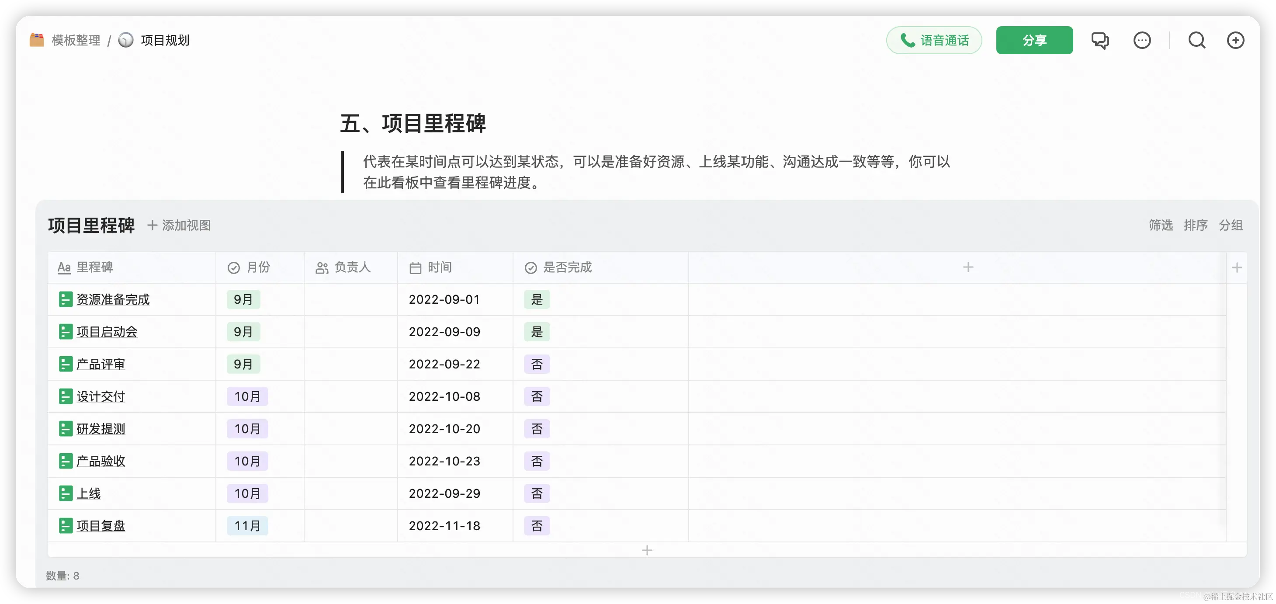The height and width of the screenshot is (604, 1276).
Task: Add a new column via header plus
Action: 968,267
